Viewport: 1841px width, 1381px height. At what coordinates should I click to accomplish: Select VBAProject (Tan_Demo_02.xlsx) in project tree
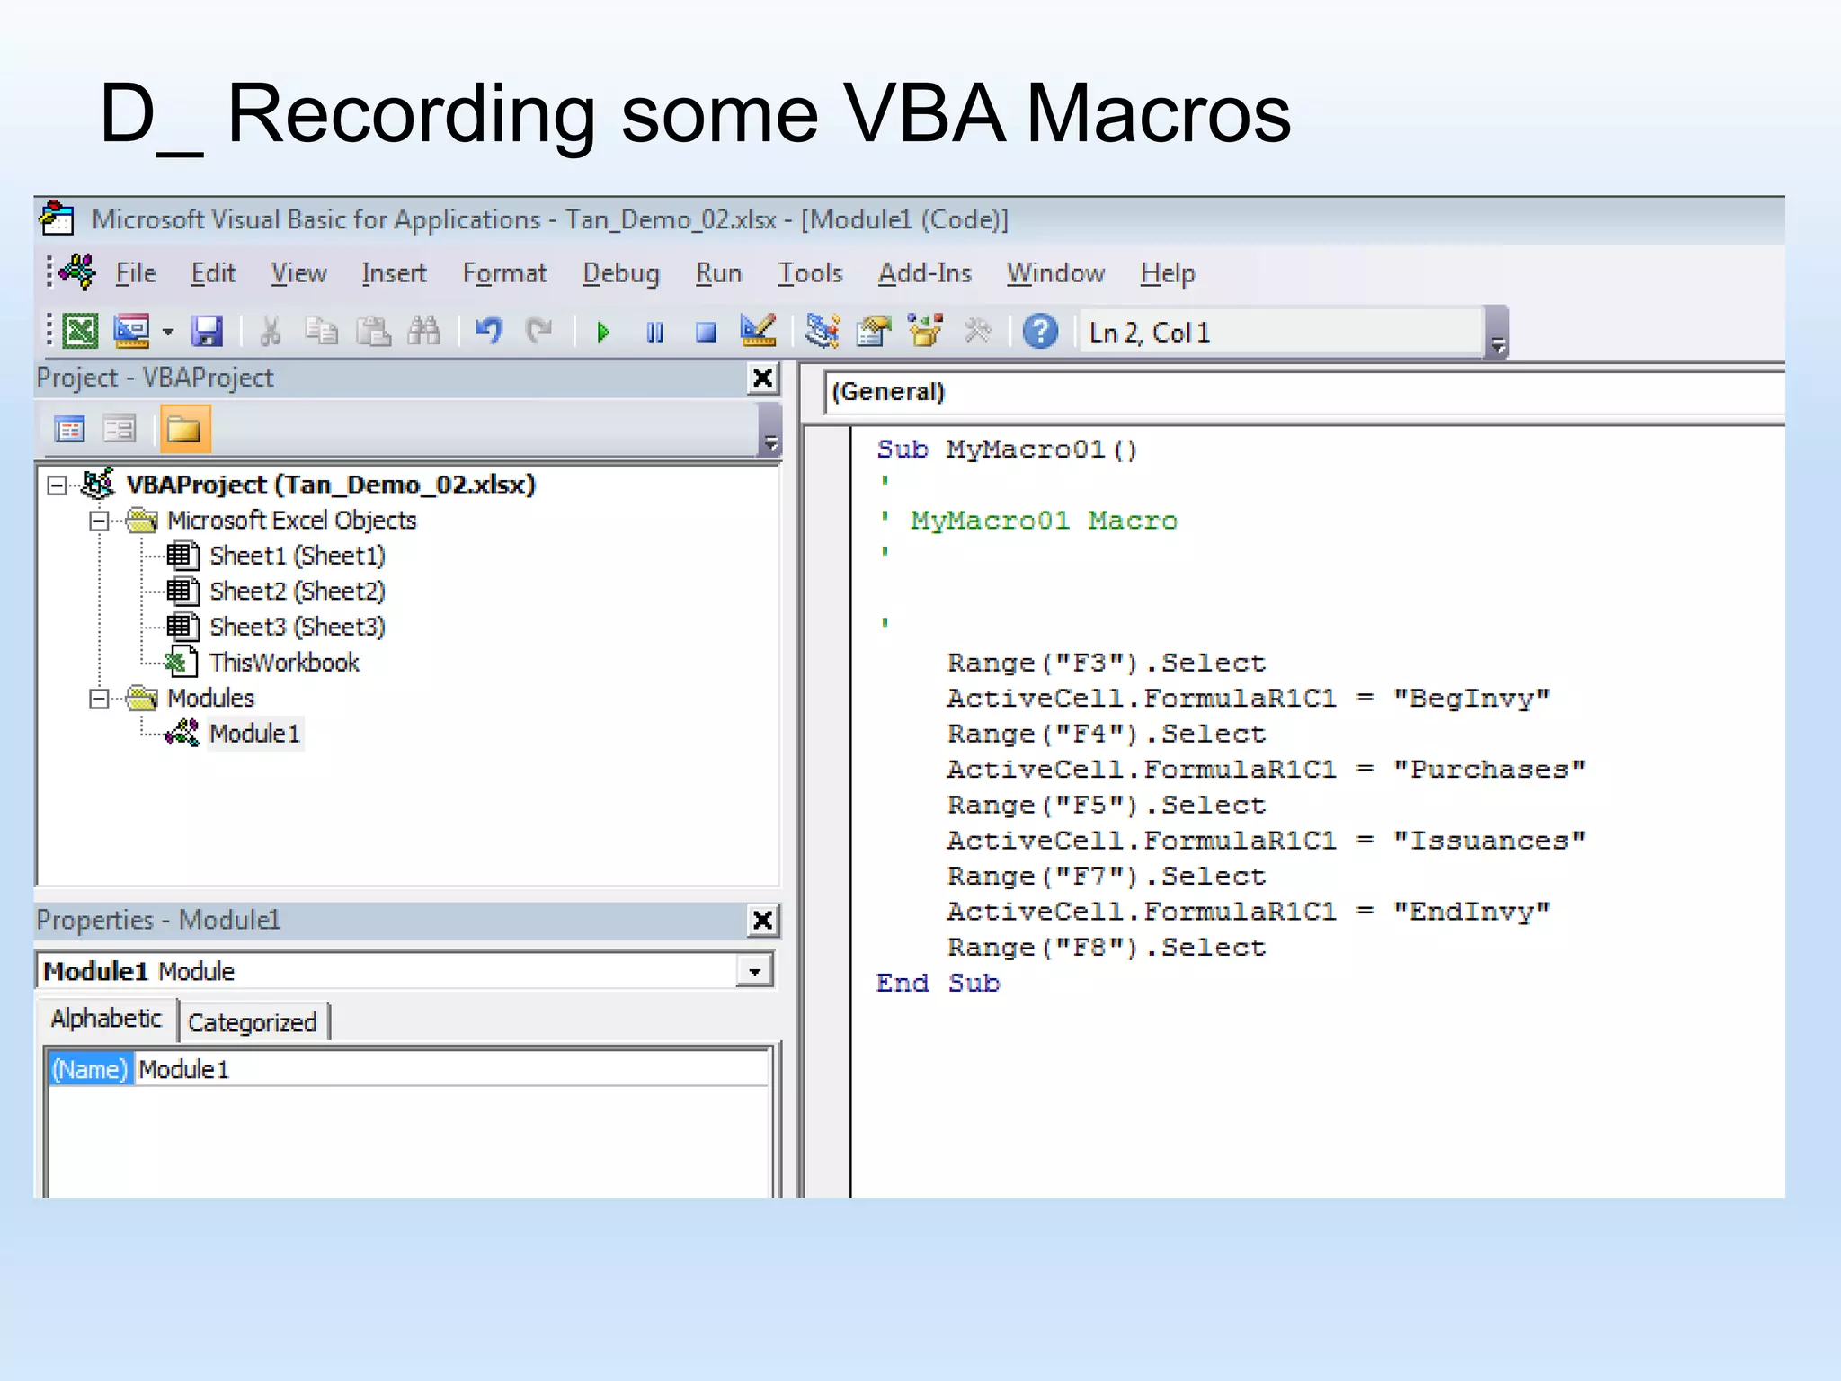[330, 485]
